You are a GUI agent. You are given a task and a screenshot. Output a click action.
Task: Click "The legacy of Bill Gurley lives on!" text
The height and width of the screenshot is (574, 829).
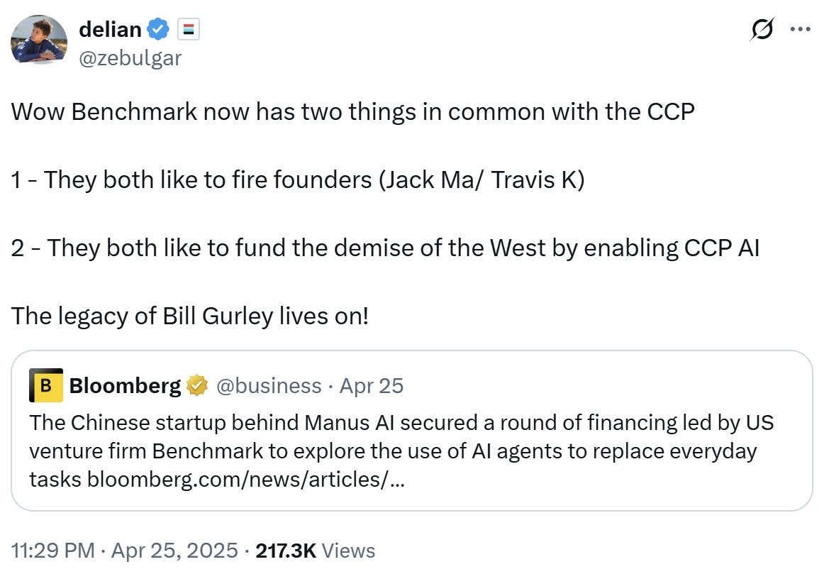(x=190, y=316)
